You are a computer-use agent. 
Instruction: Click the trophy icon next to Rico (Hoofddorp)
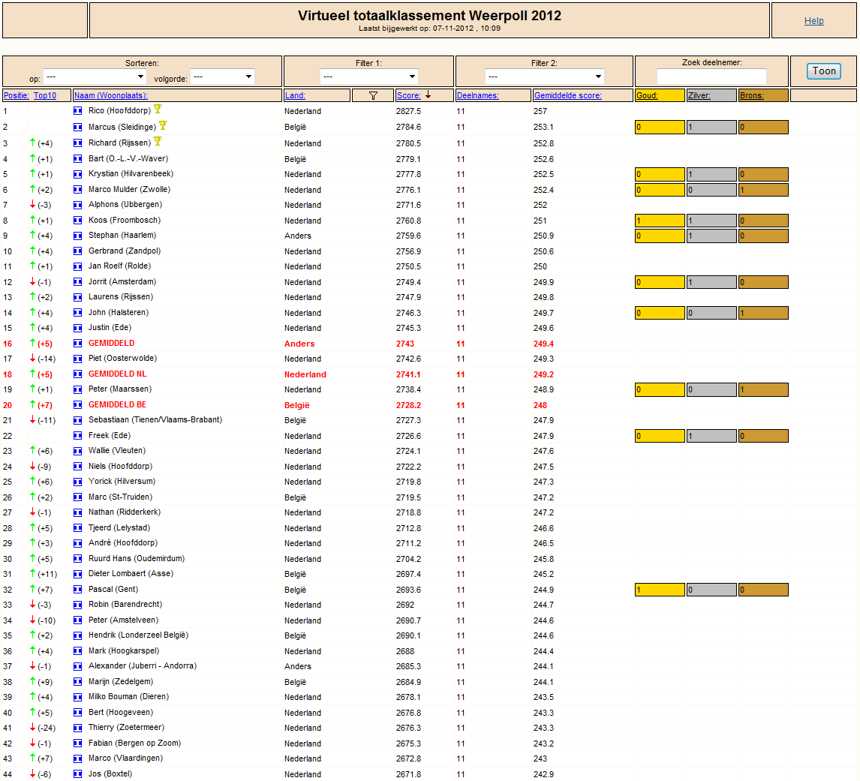[158, 109]
